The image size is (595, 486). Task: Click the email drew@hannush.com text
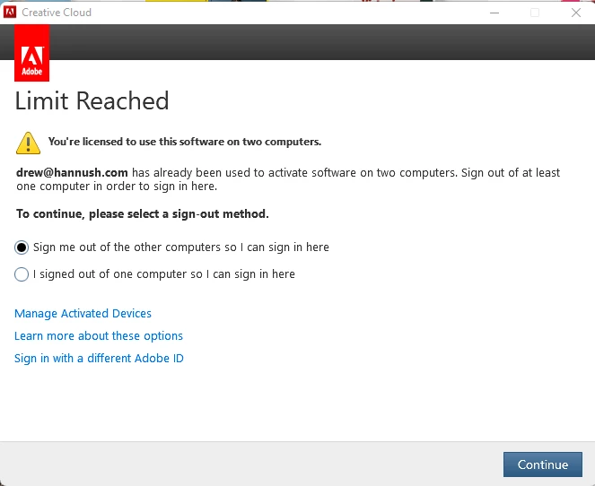(x=72, y=173)
